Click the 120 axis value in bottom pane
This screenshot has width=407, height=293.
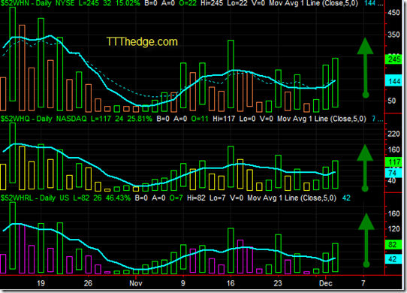pyautogui.click(x=393, y=229)
